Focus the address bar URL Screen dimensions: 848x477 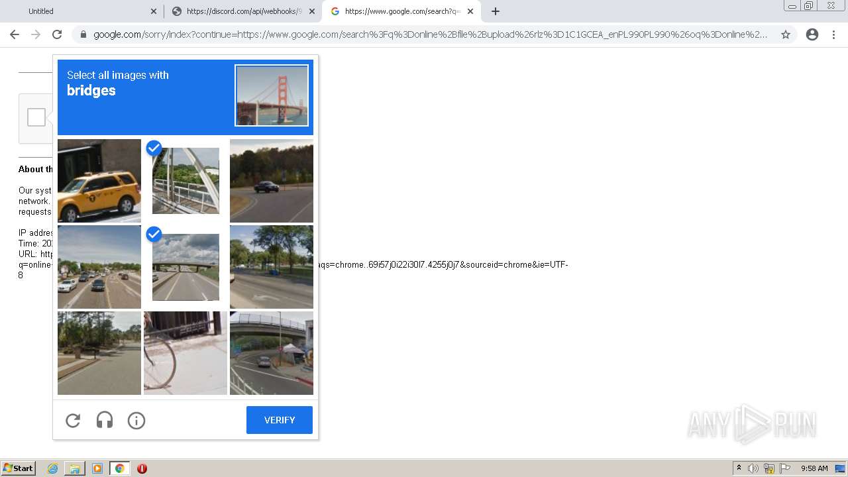431,34
